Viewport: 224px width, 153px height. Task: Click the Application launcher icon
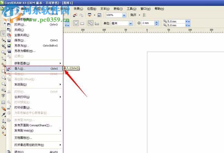[x=90, y=15]
